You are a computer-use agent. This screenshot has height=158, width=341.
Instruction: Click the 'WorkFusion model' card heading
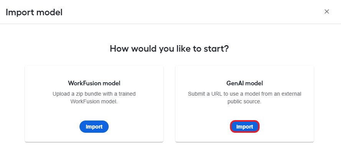(94, 83)
